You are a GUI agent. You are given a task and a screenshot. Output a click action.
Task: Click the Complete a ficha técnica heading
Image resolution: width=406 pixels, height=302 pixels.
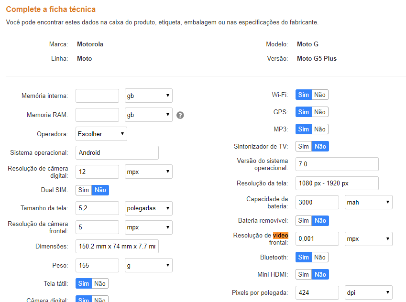click(x=51, y=9)
